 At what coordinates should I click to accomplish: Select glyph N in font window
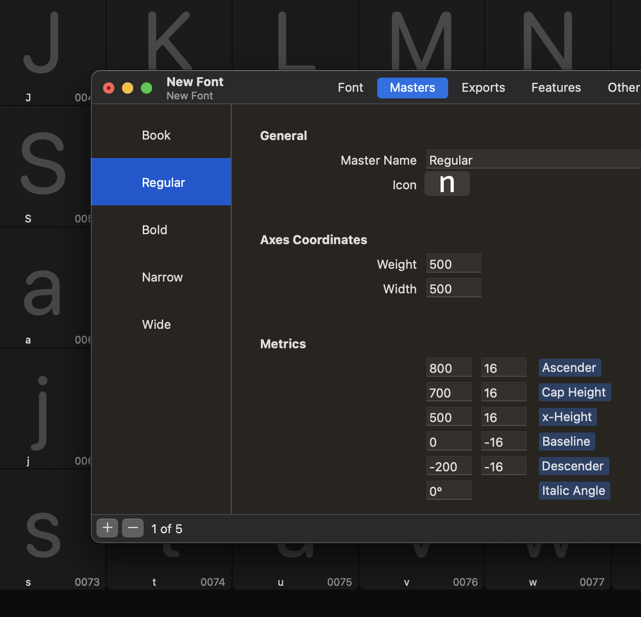click(548, 35)
